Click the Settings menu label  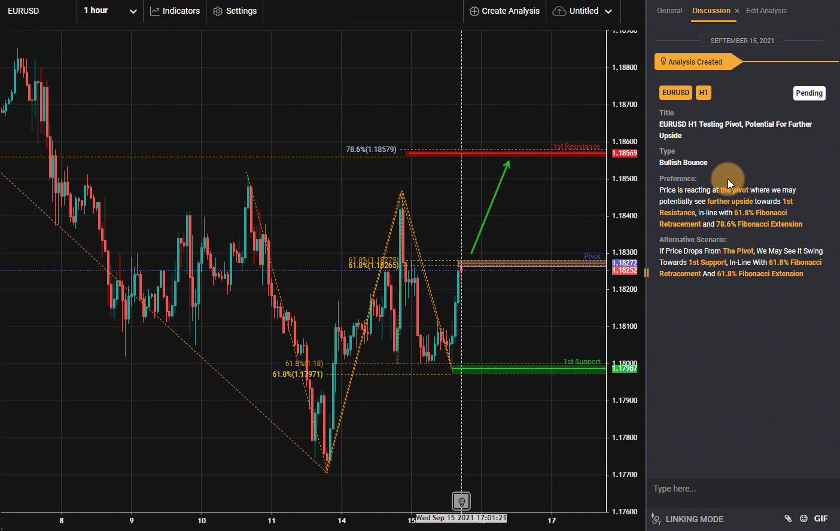coord(241,11)
